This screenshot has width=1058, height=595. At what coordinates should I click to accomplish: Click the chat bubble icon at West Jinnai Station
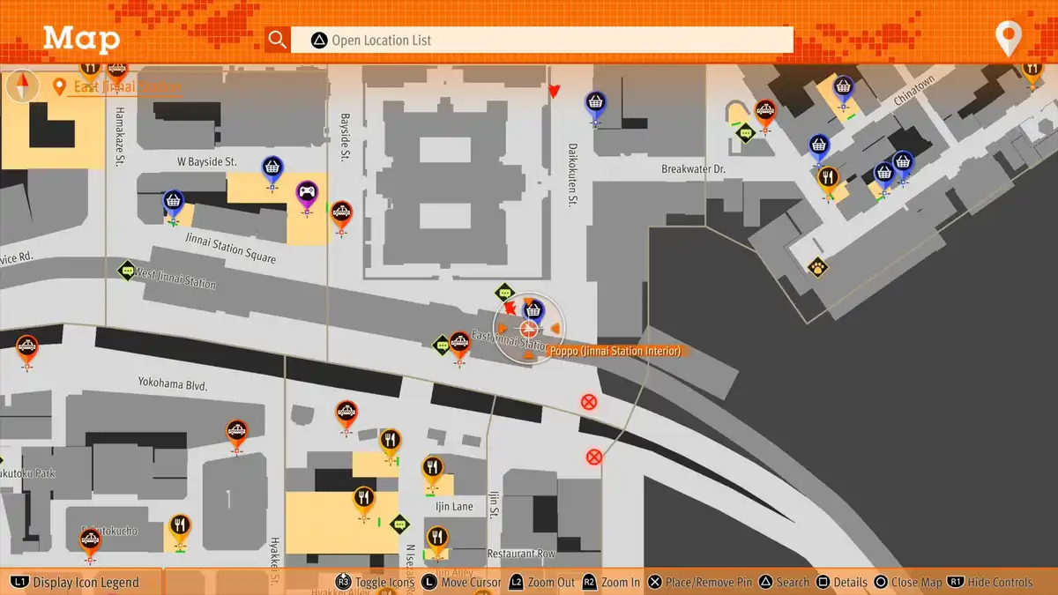click(x=127, y=271)
